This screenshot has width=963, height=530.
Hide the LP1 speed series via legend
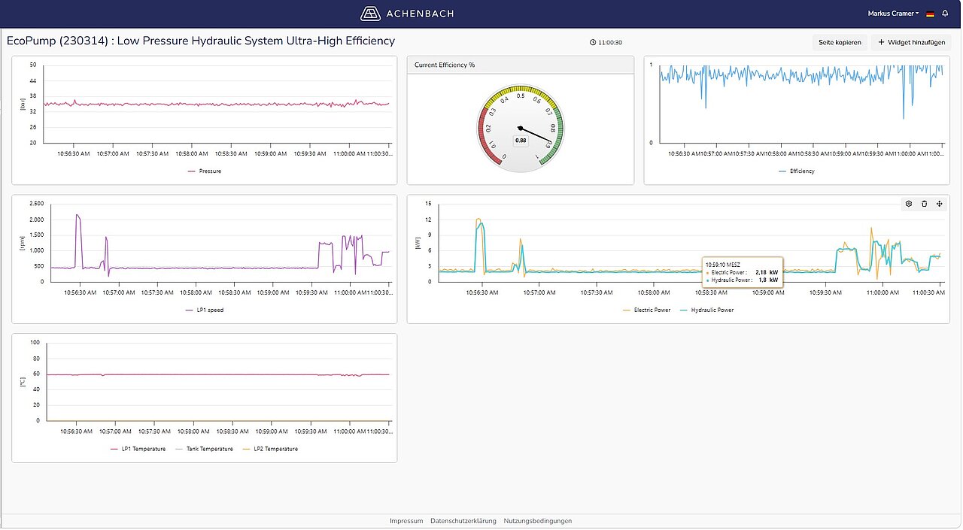(x=205, y=310)
